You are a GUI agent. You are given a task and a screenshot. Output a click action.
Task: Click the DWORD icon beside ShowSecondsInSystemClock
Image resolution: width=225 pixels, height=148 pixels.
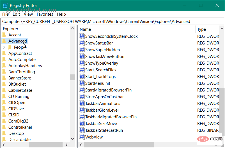[82, 36]
